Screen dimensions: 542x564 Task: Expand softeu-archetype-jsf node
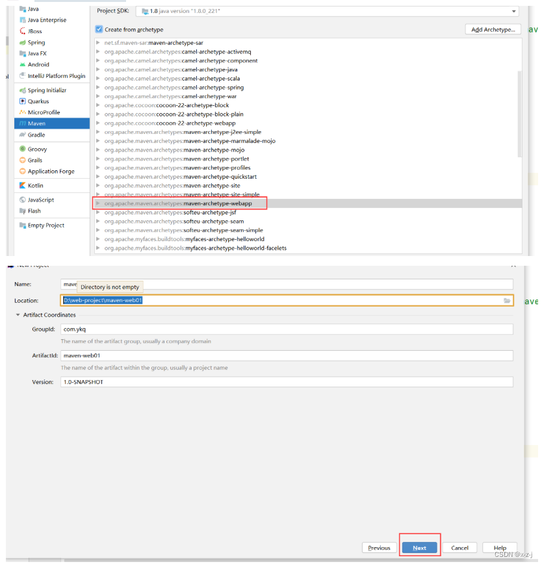[x=98, y=212]
